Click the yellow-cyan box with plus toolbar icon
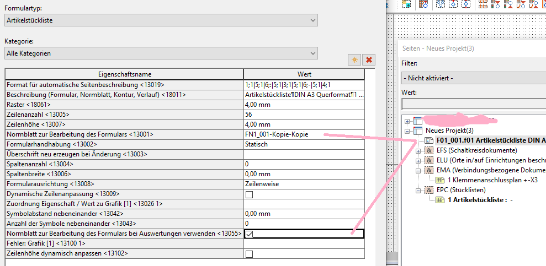Image resolution: width=546 pixels, height=266 pixels. [x=406, y=4]
